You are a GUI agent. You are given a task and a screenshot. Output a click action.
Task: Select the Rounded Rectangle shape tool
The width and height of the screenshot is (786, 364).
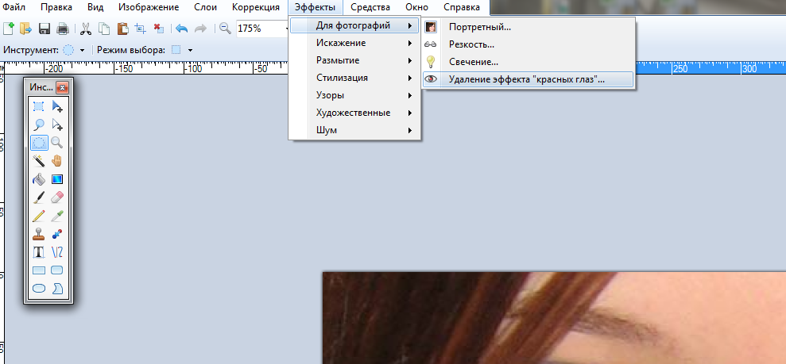(x=58, y=270)
